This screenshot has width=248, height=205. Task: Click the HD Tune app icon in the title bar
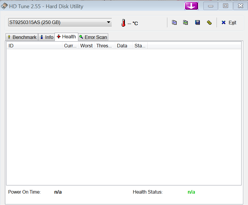click(4, 6)
